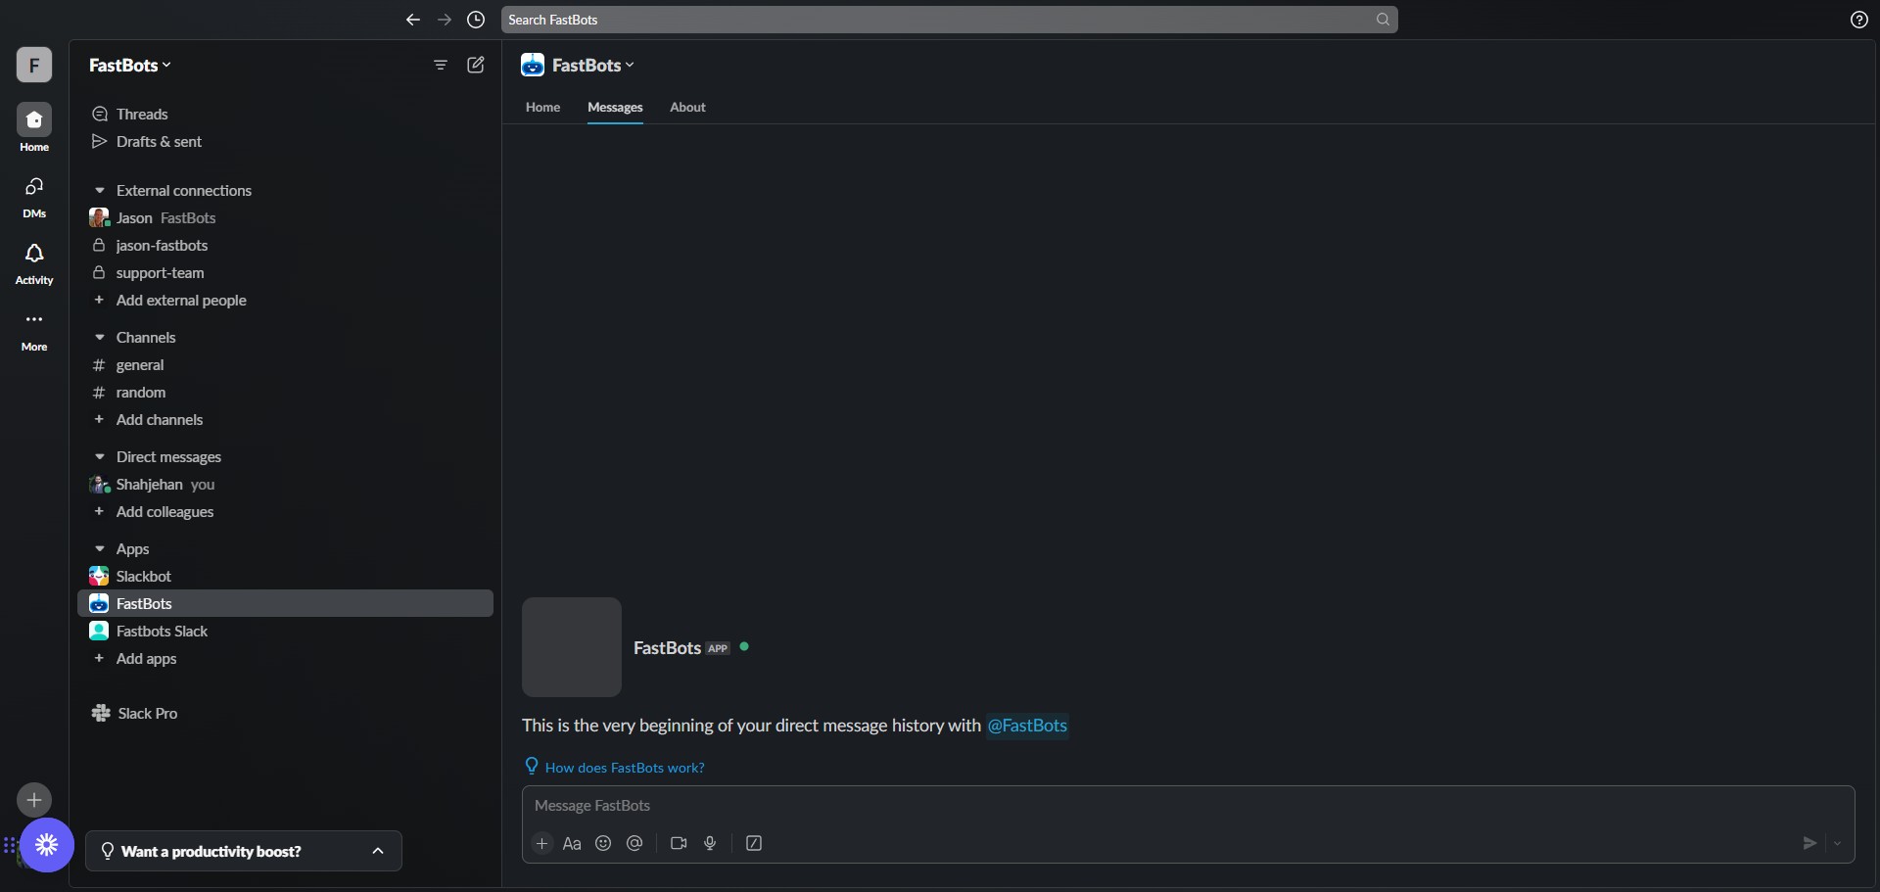Open the FastBots workspace name dropdown
This screenshot has height=892, width=1880.
[x=130, y=65]
